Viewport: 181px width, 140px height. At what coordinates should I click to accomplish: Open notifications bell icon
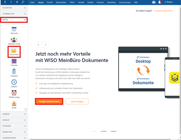point(160,2)
